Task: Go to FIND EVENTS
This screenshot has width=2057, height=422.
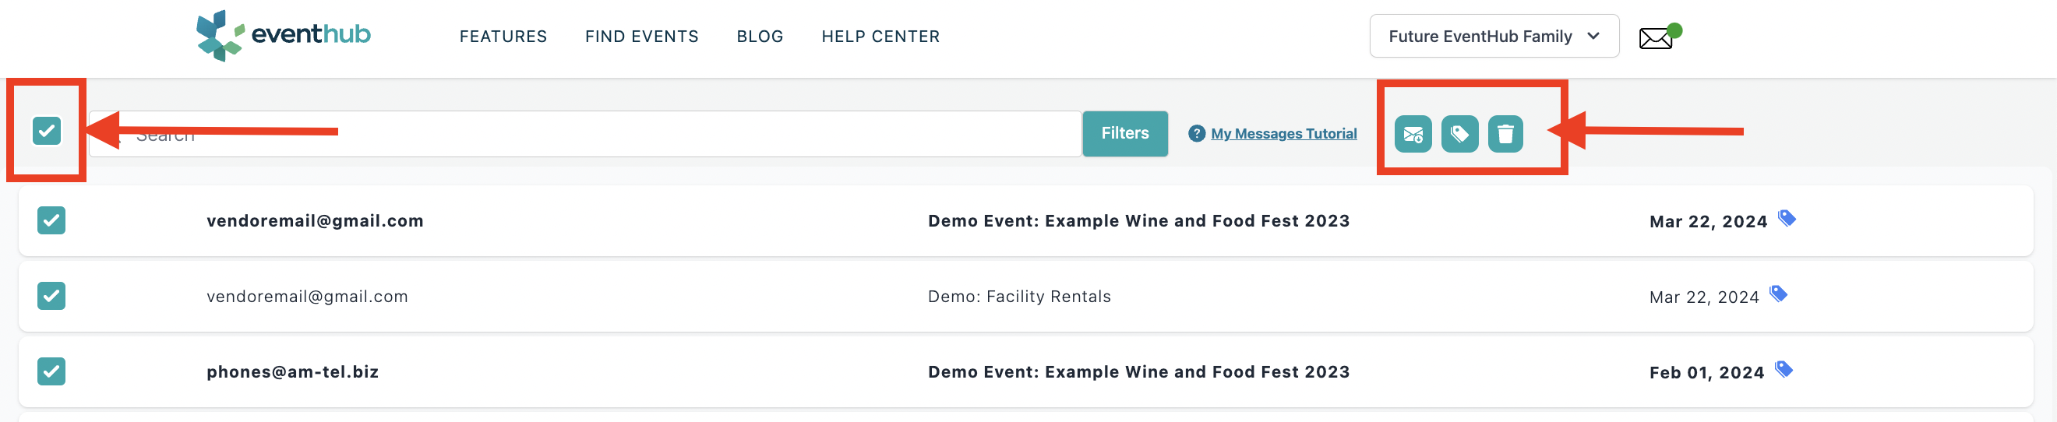Action: (641, 37)
